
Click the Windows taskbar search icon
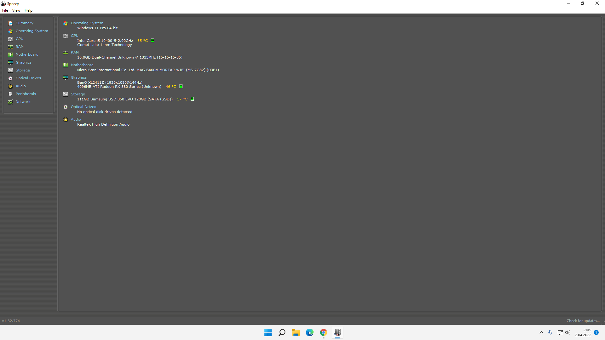coord(282,332)
